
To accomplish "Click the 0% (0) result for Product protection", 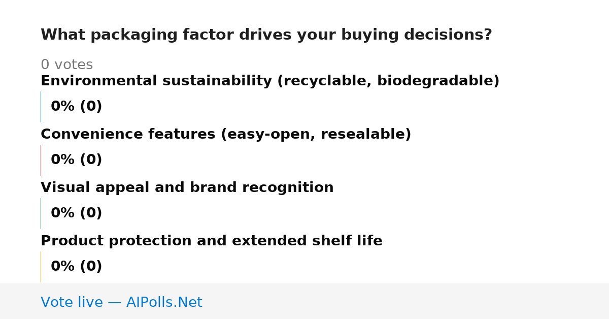I will pyautogui.click(x=77, y=267).
